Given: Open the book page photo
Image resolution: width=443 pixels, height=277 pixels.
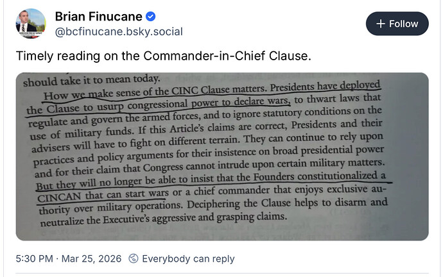Looking at the screenshot, I should [221, 156].
